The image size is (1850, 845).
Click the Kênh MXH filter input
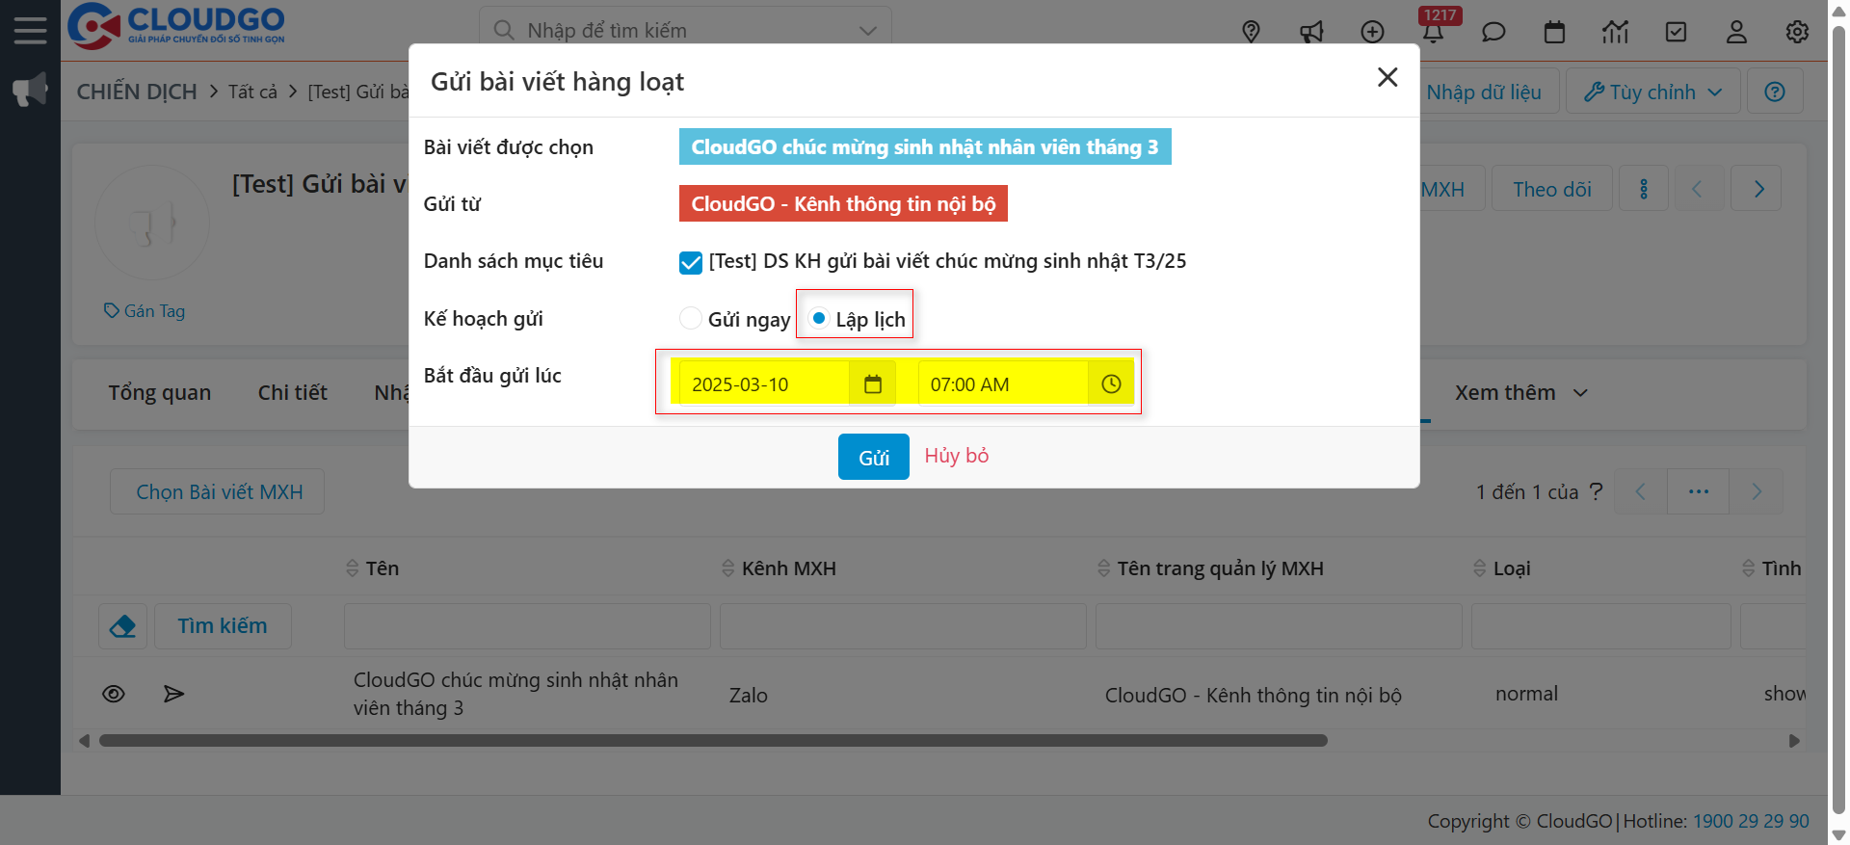(903, 626)
